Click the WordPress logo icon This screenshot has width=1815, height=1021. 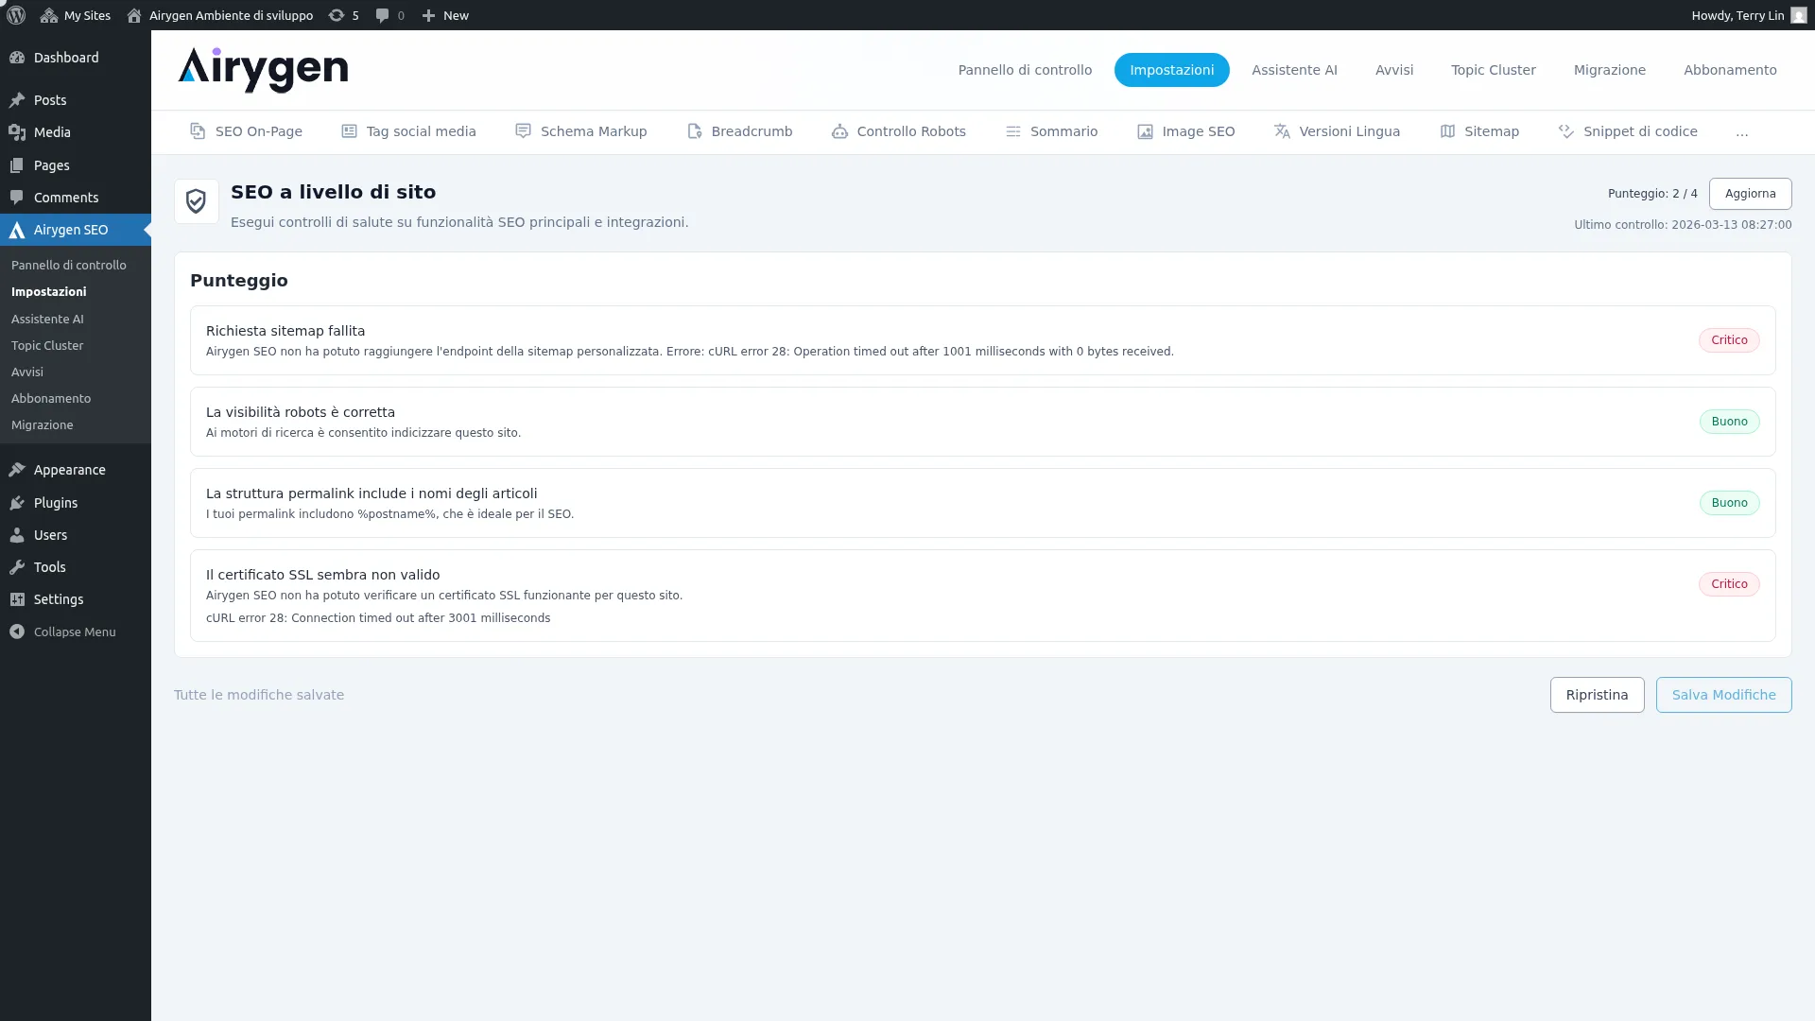16,15
